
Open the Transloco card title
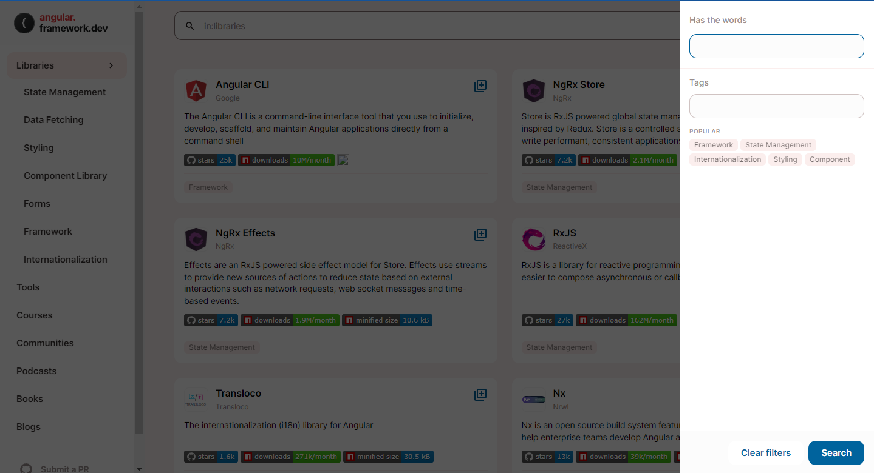238,394
